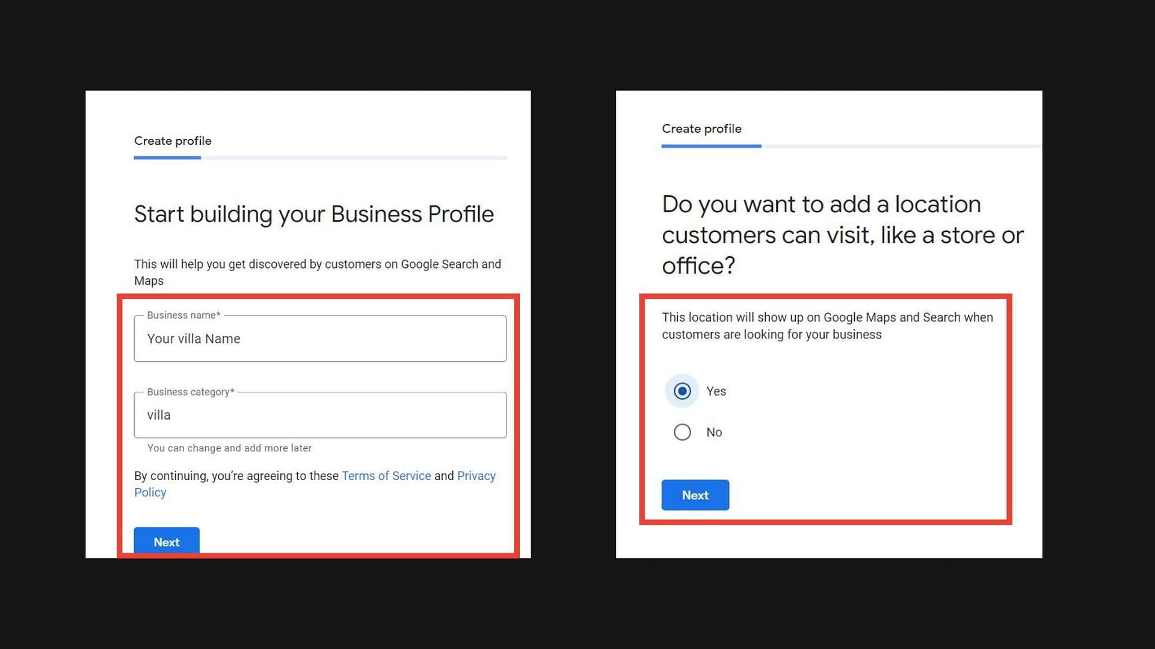Screen dimensions: 1155x649
Task: Click the 'This location will show up' description
Action: [827, 326]
